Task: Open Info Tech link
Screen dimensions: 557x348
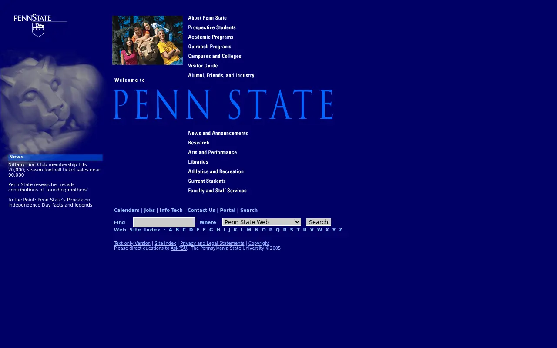Action: pos(171,210)
